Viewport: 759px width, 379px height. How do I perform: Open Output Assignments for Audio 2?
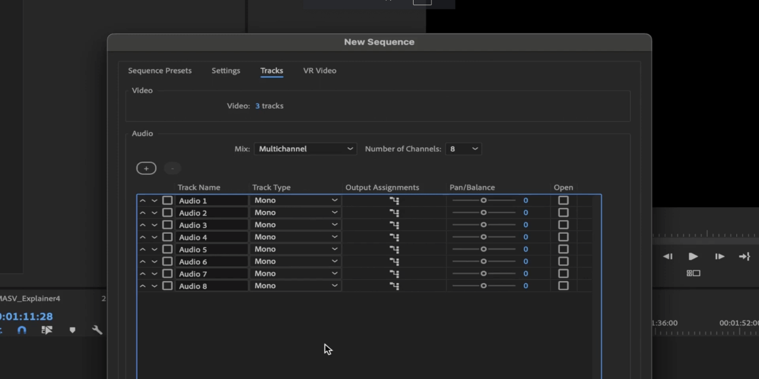click(395, 213)
